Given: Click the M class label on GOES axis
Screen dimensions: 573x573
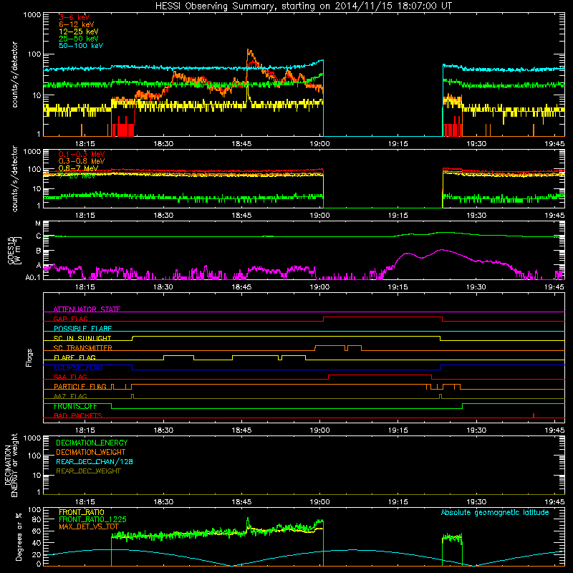Looking at the screenshot, I should [x=38, y=223].
